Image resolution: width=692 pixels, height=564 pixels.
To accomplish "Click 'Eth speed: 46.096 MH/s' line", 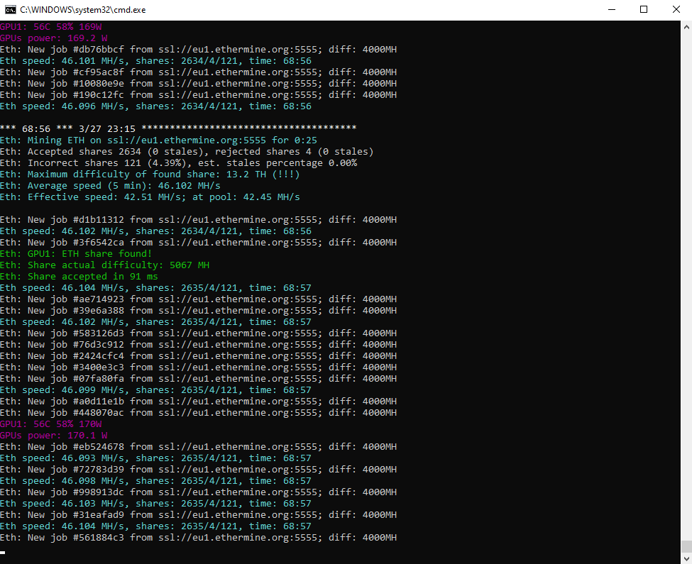I will click(155, 106).
